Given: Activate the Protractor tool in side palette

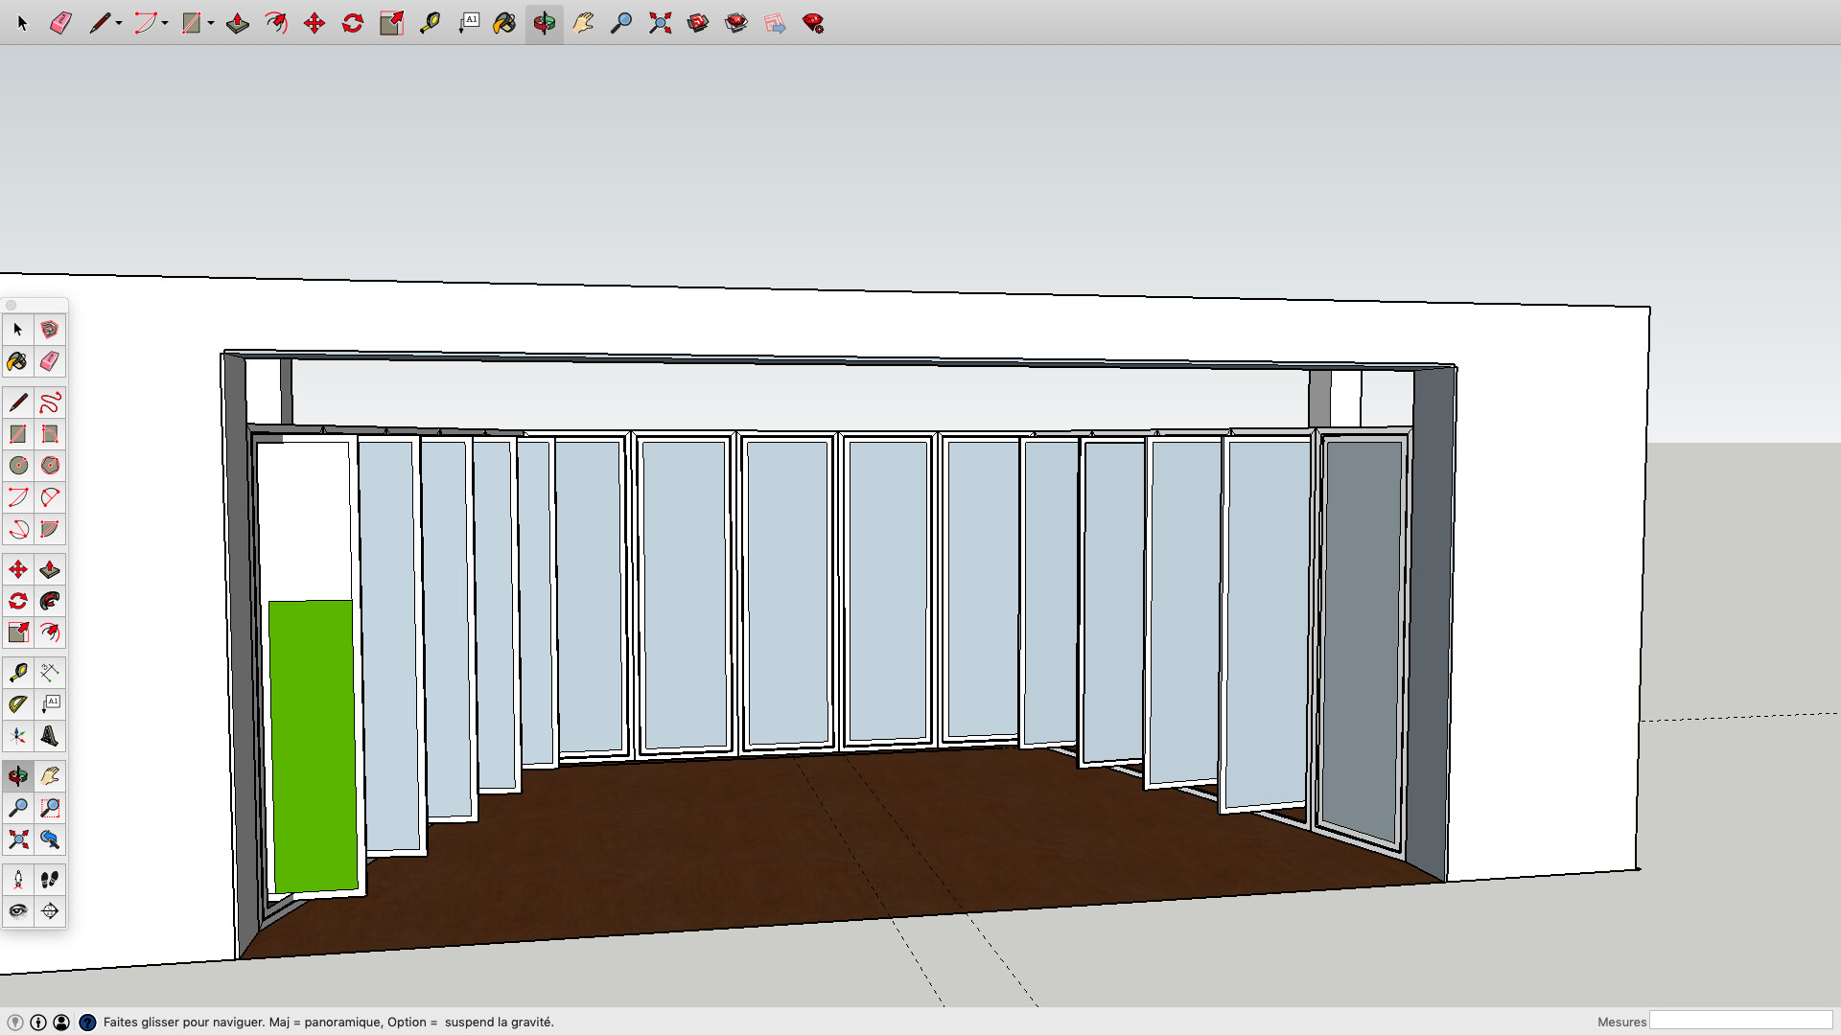Looking at the screenshot, I should coord(18,704).
